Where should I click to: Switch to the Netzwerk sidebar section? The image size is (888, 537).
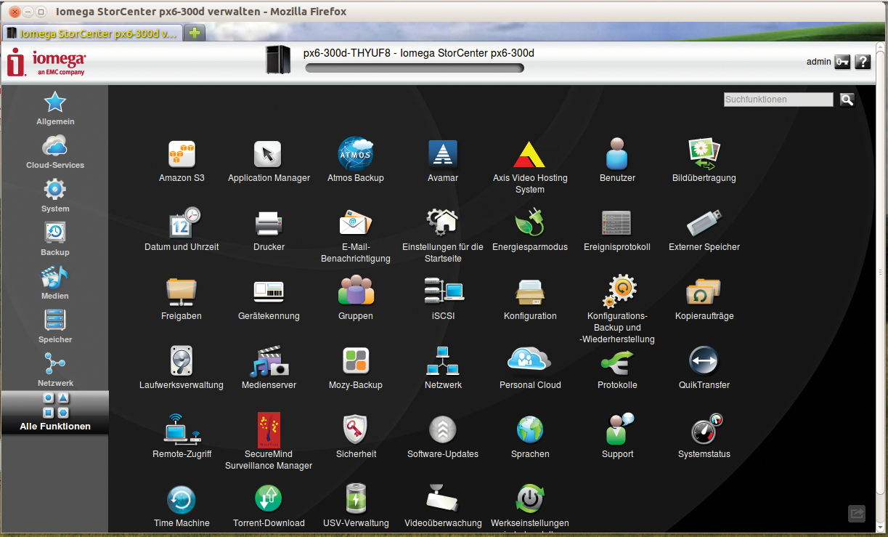[54, 369]
